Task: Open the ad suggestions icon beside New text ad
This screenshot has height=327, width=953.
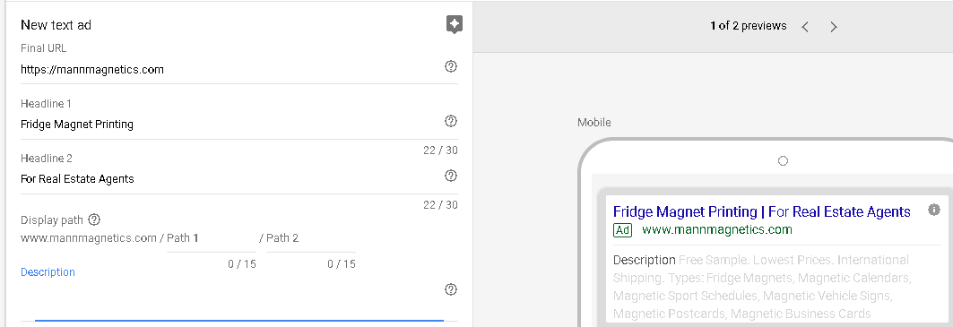Action: click(454, 24)
